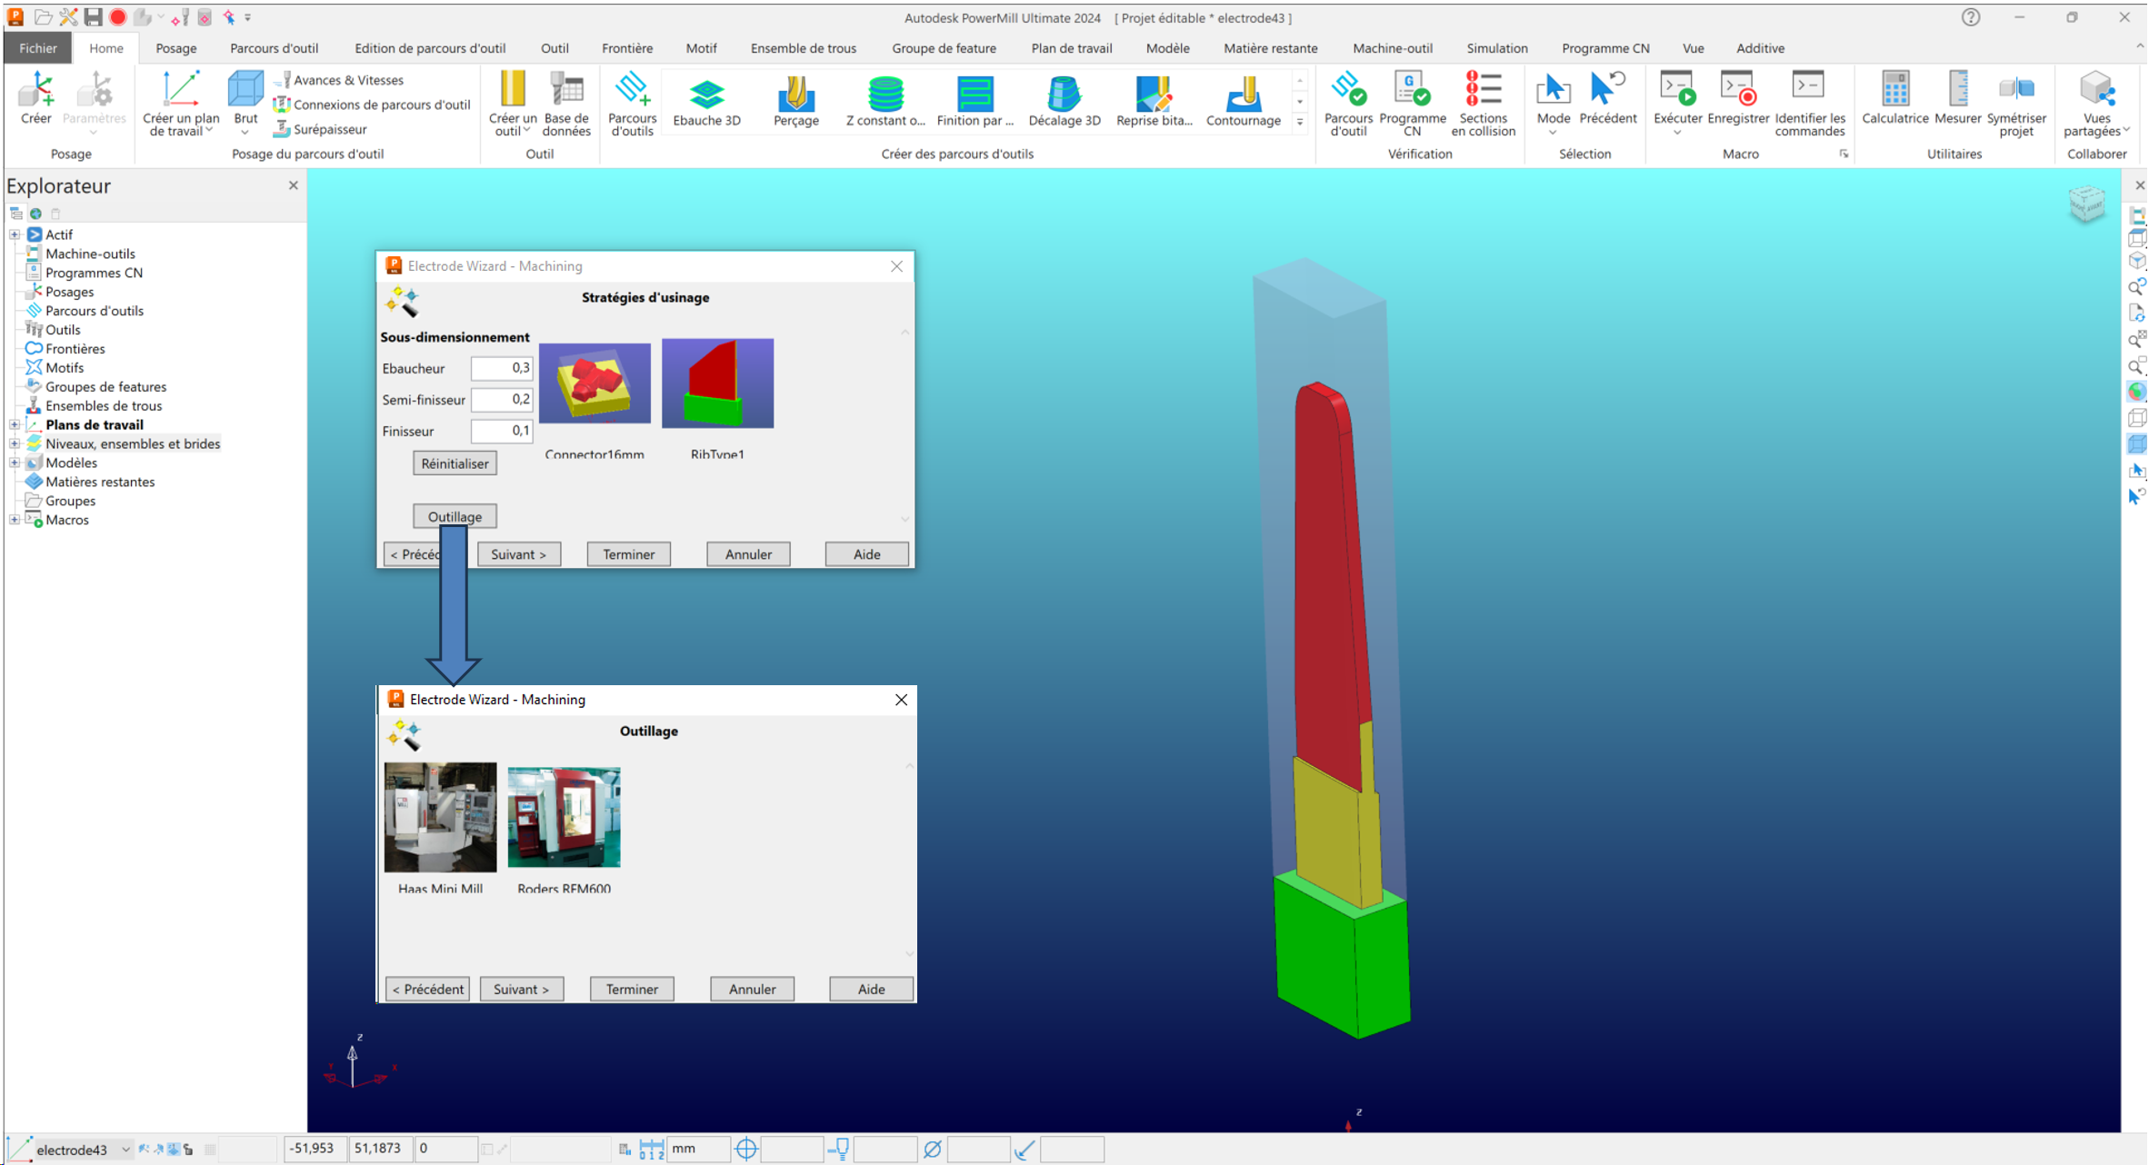Select Connector16mm strategy thumbnail

(x=595, y=383)
